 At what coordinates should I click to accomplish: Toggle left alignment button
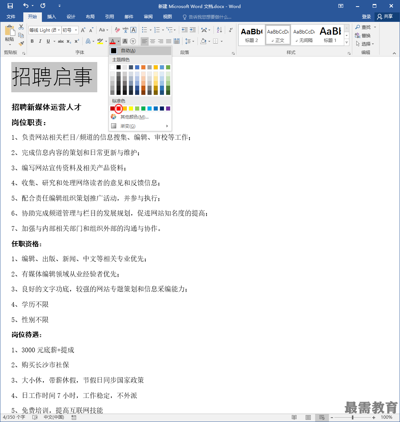(x=144, y=41)
